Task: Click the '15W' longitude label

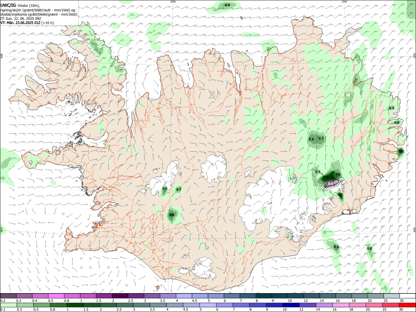Action: [x=344, y=2]
